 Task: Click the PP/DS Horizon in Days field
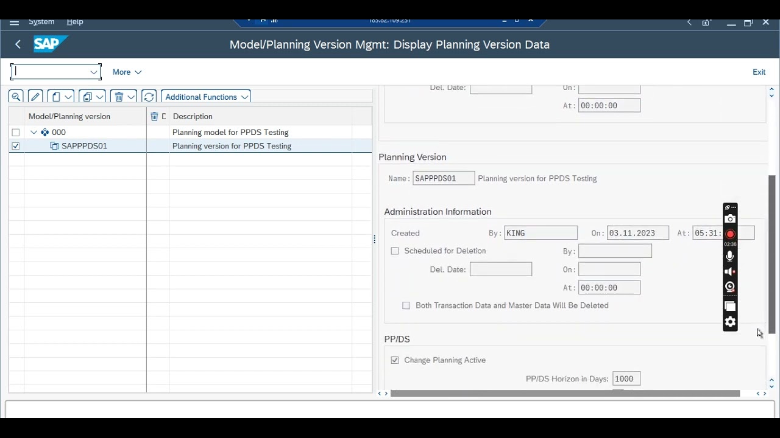(626, 378)
